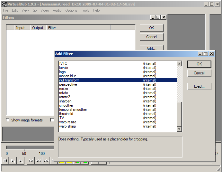Click the Filter column header
The image size is (222, 172).
coord(78,27)
